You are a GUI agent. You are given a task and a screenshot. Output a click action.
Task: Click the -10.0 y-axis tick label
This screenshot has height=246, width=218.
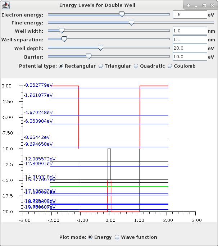[7, 149]
